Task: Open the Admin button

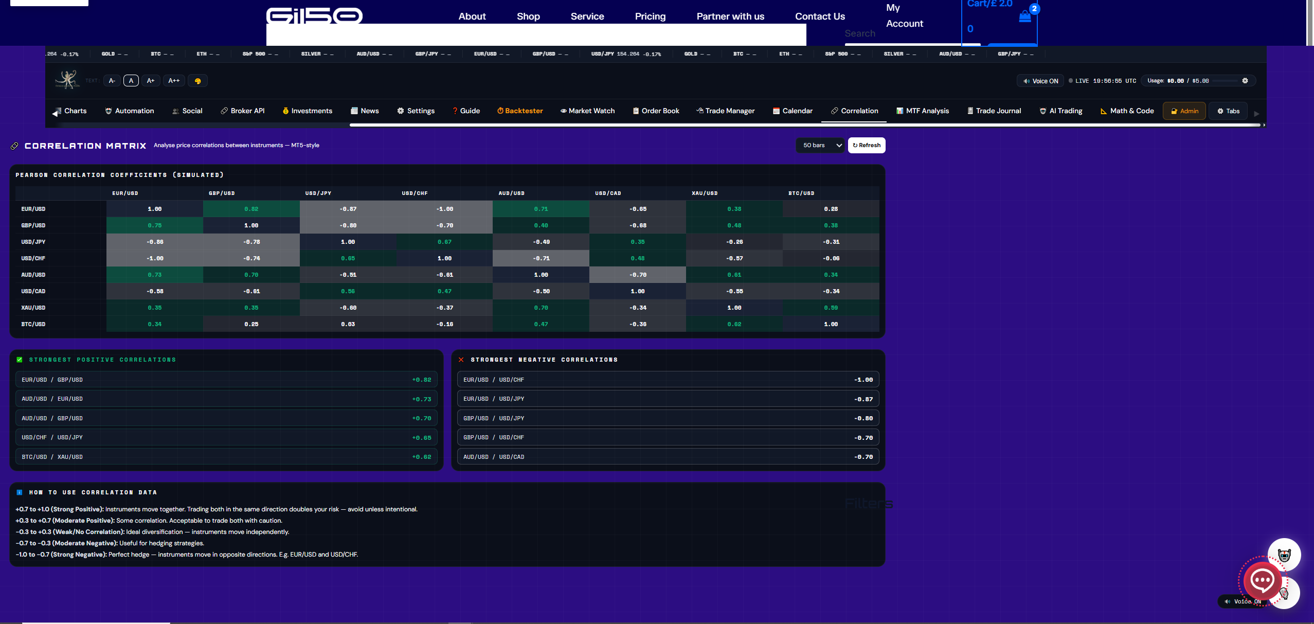Action: [1184, 111]
